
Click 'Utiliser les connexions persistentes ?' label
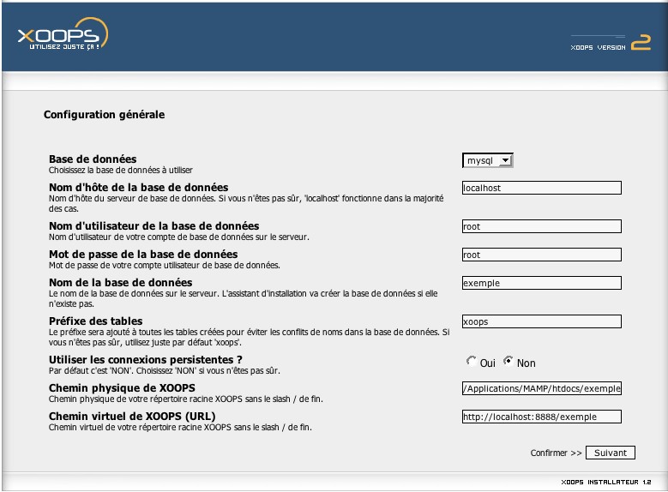tap(145, 359)
